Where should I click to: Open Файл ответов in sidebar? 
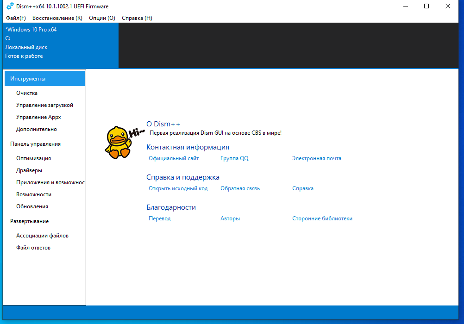point(33,248)
